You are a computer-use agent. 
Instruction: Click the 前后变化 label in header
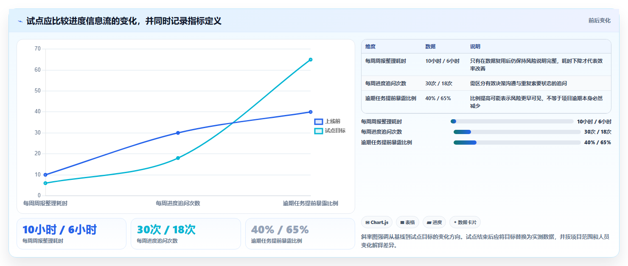click(x=599, y=20)
